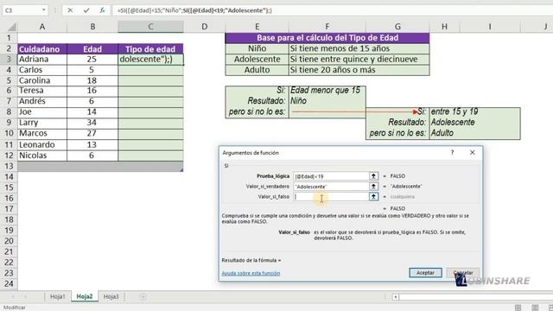
Task: Select the Hoja2 sheet tab
Action: click(85, 296)
